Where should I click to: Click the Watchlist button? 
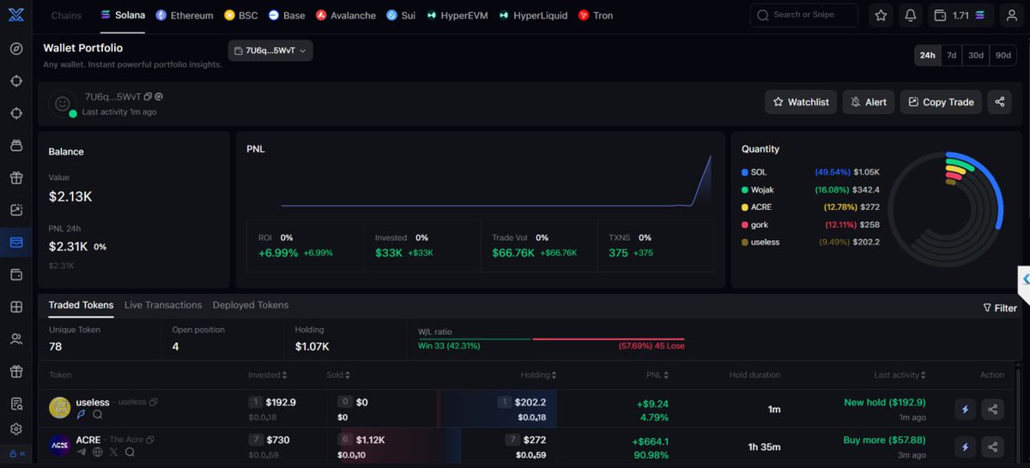pos(801,102)
